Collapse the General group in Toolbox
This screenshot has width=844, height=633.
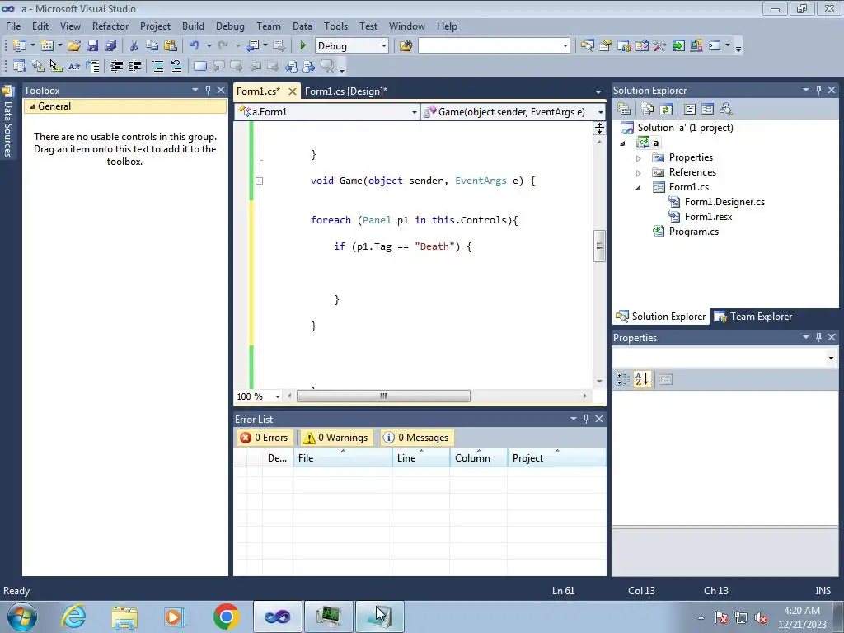coord(32,106)
